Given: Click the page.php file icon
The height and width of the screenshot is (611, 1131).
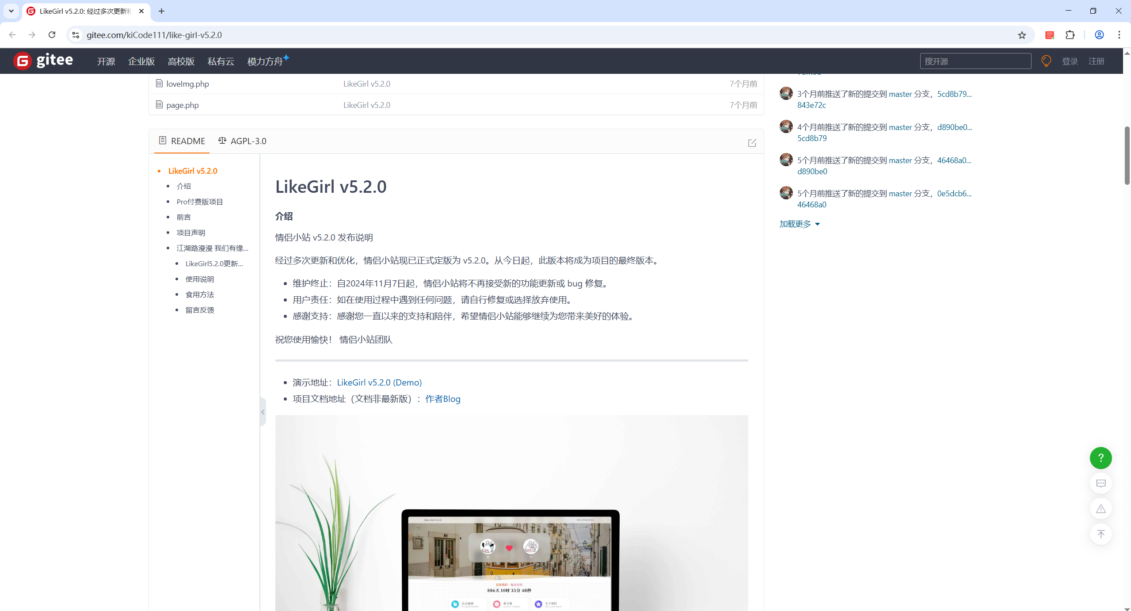Looking at the screenshot, I should coord(159,104).
